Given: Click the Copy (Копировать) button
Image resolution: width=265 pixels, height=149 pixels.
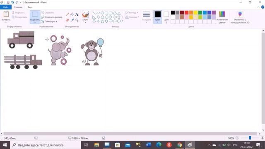Looking at the screenshot, I should pos(19,17).
